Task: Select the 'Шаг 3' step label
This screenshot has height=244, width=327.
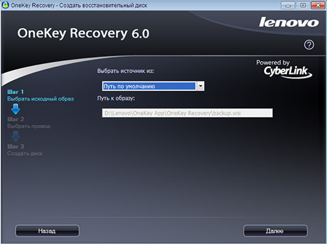Action: click(x=16, y=147)
